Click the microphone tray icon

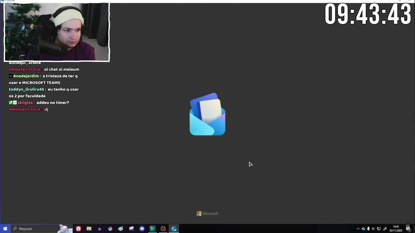[368, 229]
